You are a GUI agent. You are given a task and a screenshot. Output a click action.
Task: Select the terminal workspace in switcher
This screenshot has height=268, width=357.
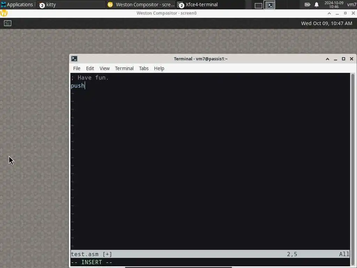pyautogui.click(x=269, y=5)
